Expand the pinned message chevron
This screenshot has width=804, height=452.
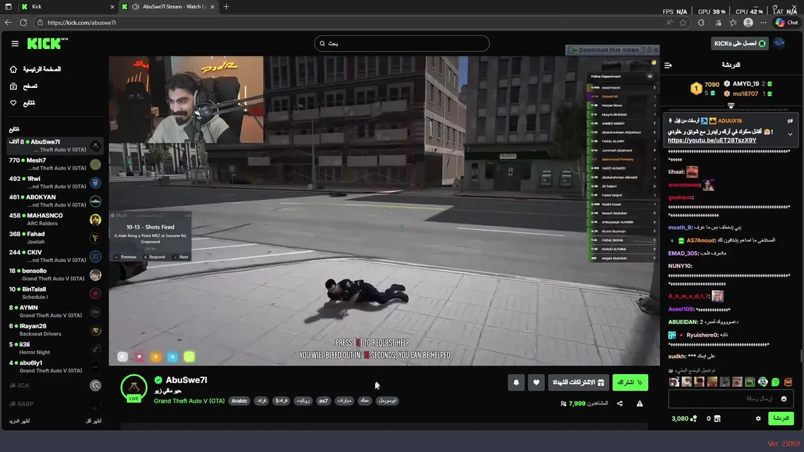pos(790,134)
